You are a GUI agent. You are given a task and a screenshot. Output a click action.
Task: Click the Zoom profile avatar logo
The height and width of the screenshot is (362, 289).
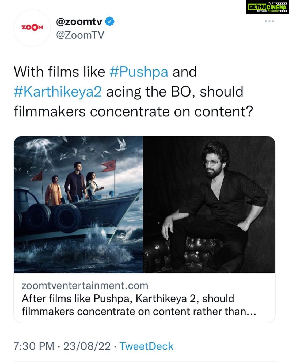click(x=32, y=28)
